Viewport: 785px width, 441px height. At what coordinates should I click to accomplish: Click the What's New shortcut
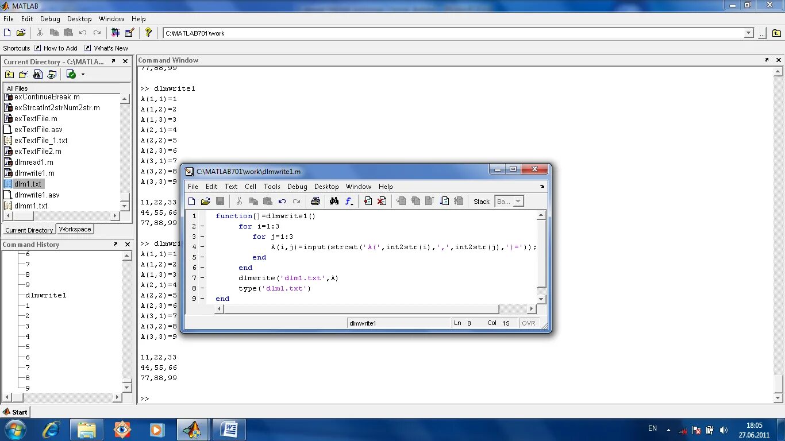point(106,48)
